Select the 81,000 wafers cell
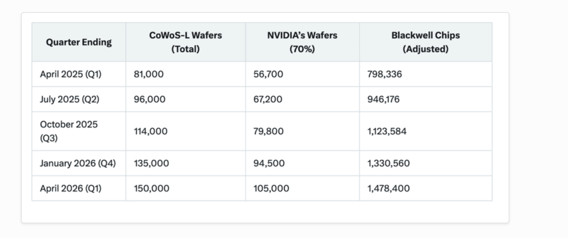568x238 pixels. pyautogui.click(x=149, y=74)
